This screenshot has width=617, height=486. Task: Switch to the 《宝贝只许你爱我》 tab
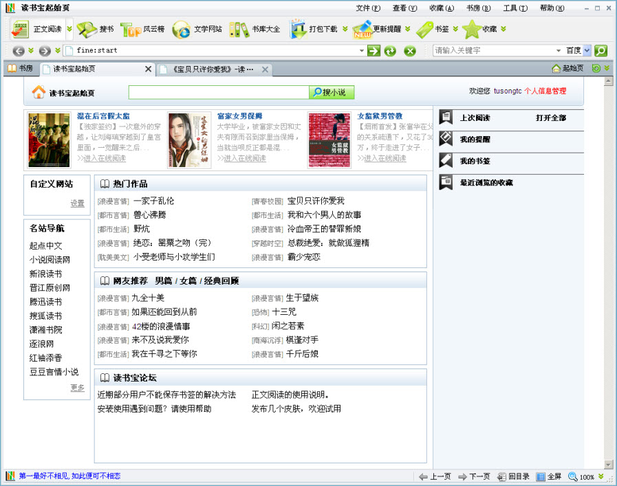point(210,69)
